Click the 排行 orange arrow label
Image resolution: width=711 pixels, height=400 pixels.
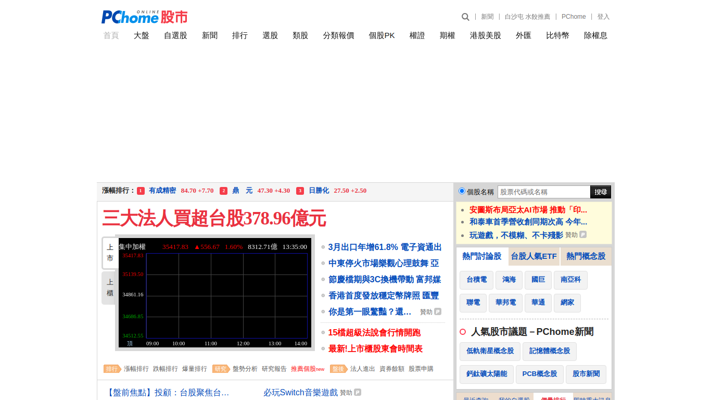click(x=112, y=369)
